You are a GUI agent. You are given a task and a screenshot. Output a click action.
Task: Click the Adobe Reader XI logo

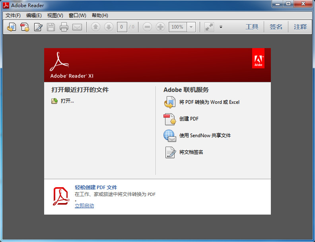(x=72, y=65)
